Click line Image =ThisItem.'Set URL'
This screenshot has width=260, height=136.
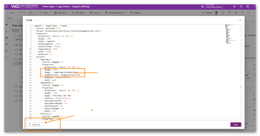(58, 96)
